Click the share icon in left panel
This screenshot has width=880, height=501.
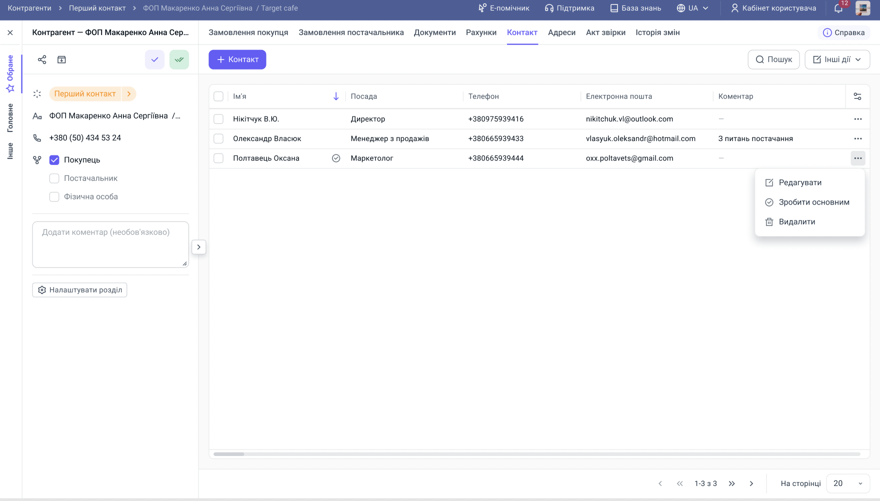click(42, 59)
